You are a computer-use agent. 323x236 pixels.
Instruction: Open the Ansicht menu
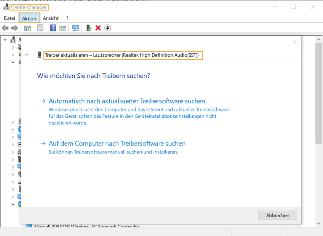[51, 18]
